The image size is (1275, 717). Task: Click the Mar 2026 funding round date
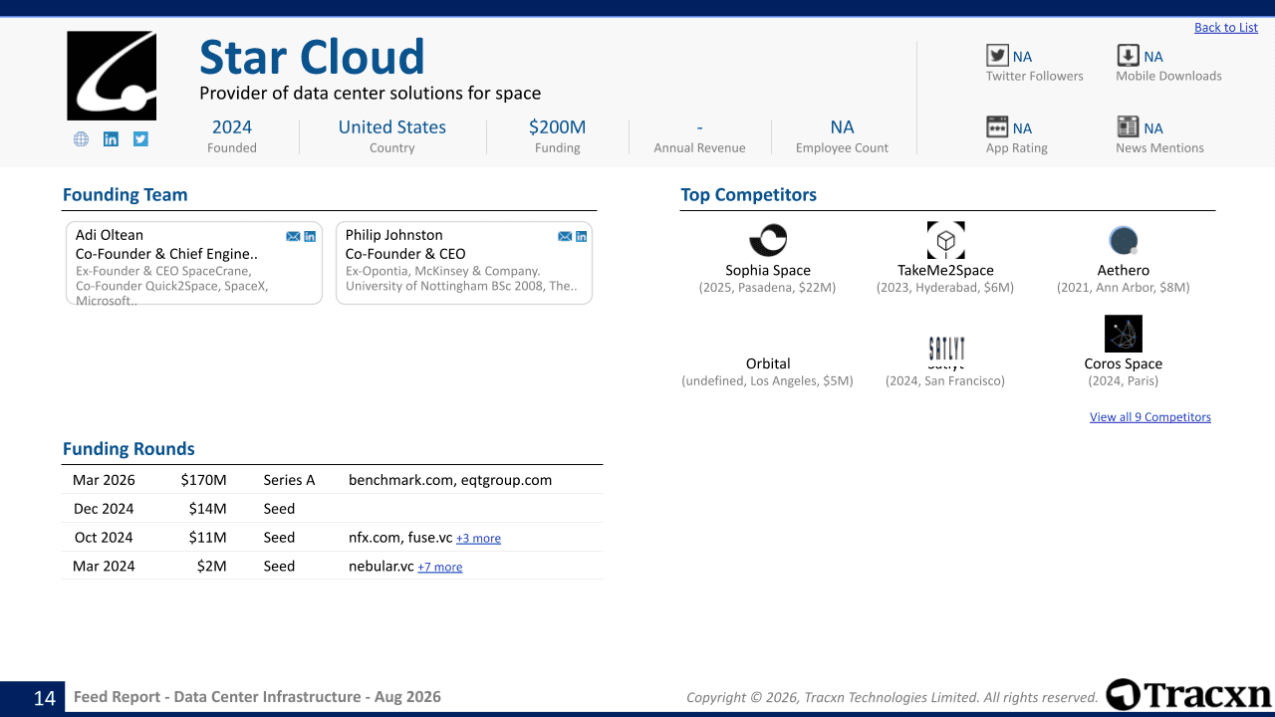104,480
